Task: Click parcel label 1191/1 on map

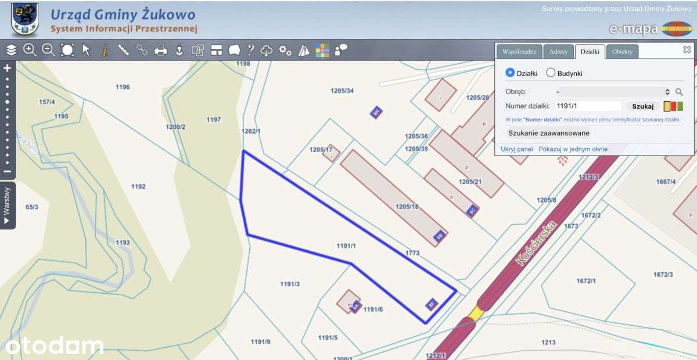Action: click(x=346, y=246)
